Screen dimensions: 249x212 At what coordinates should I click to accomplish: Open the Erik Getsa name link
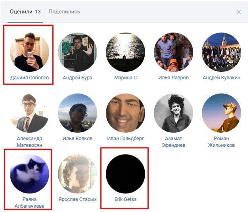pos(125,199)
